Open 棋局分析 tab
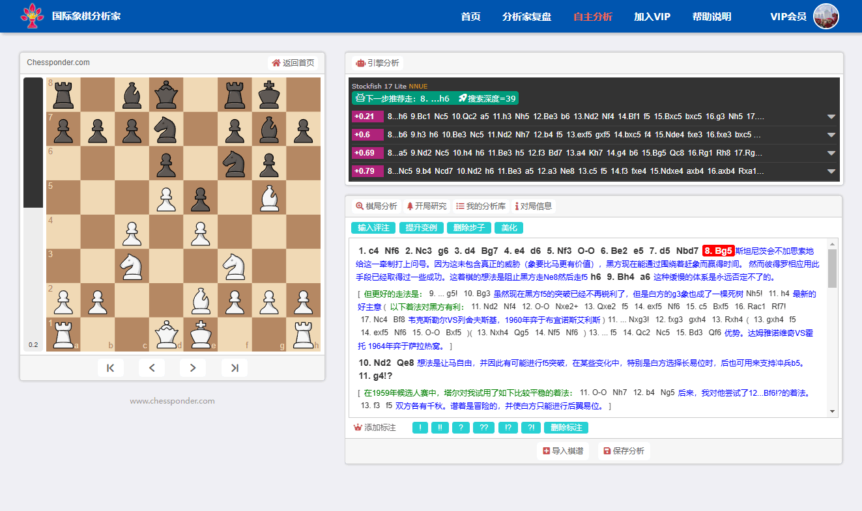862x511 pixels. (377, 206)
